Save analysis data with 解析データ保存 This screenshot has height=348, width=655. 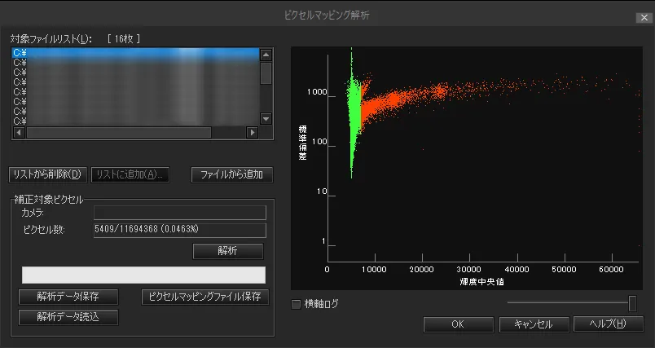click(x=68, y=297)
